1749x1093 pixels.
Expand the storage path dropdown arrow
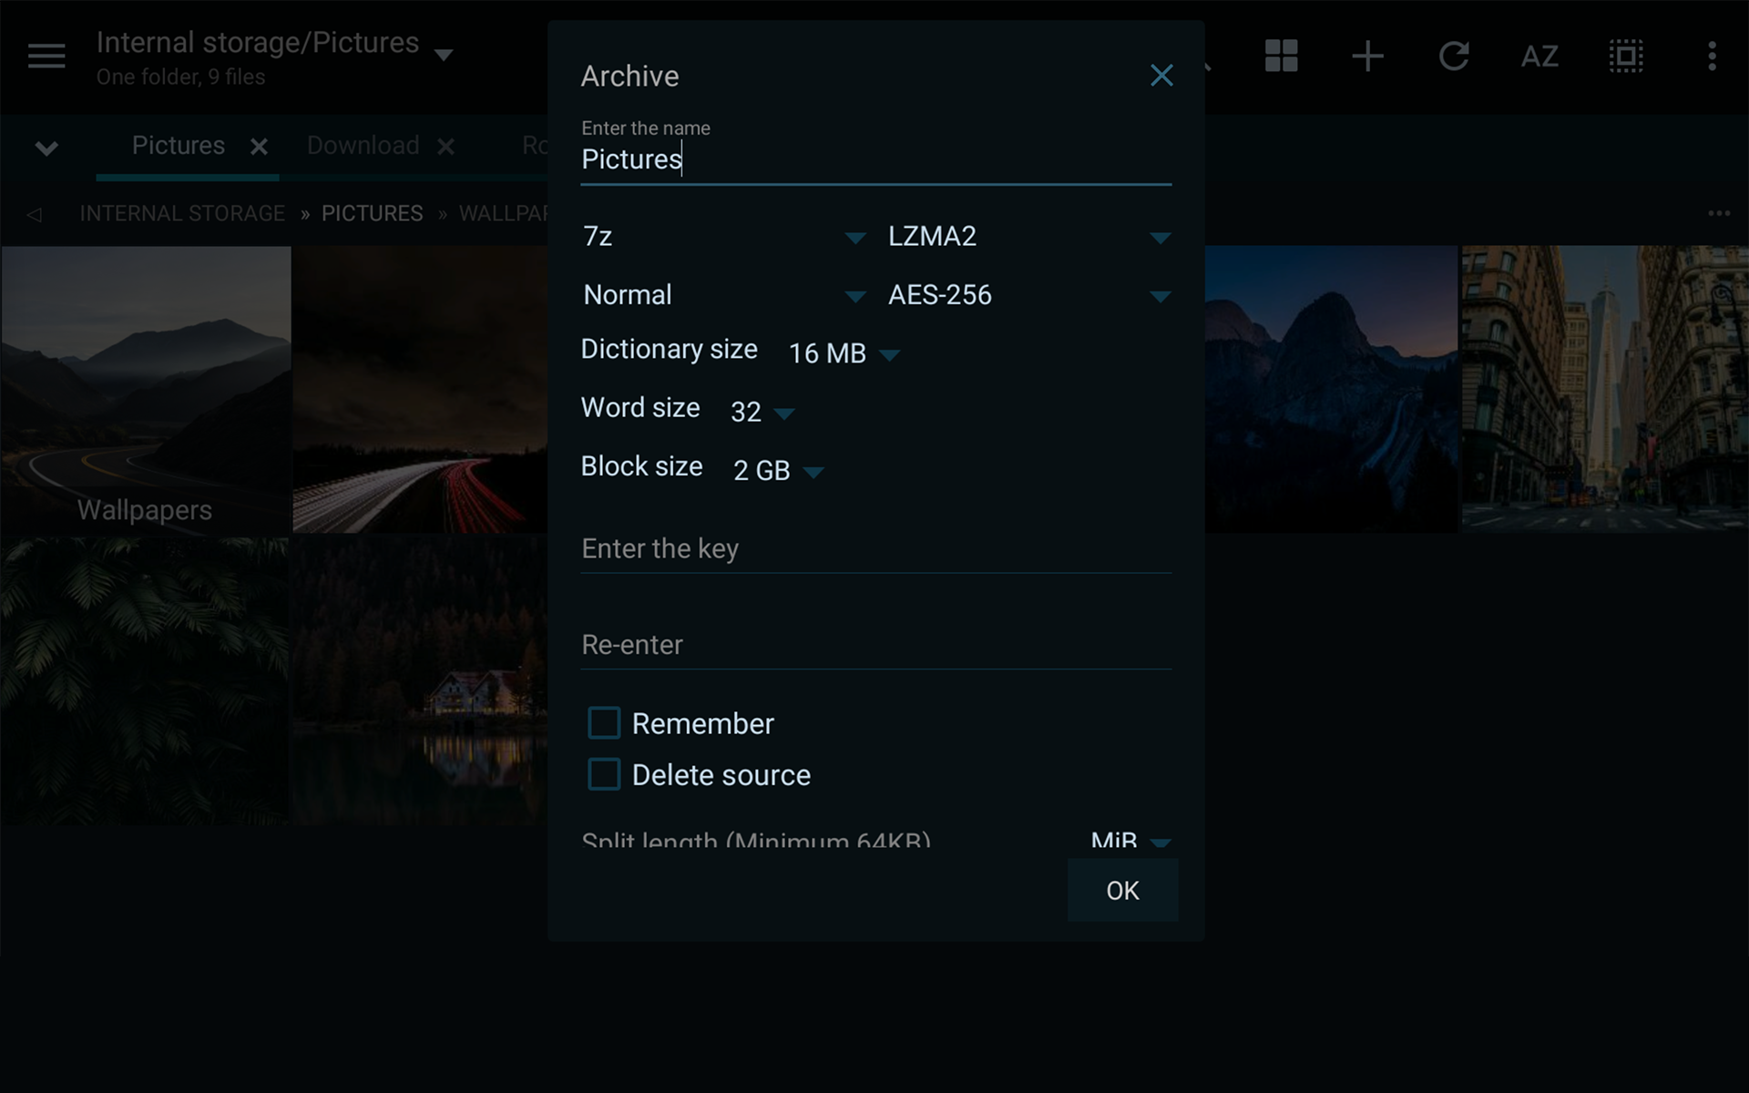point(444,56)
